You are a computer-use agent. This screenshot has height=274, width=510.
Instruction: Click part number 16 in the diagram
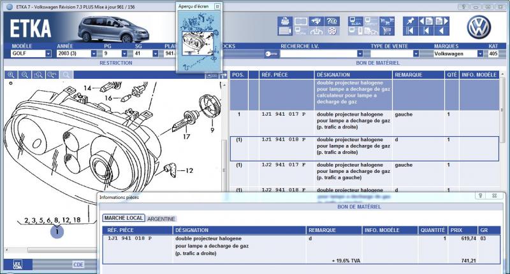point(108,98)
